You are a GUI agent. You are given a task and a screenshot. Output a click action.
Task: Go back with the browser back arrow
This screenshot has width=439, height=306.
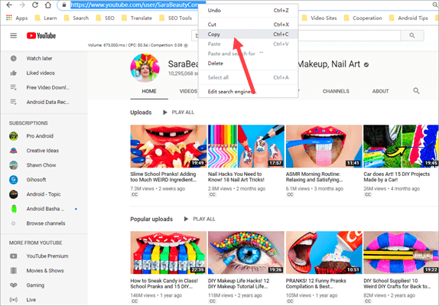9,5
